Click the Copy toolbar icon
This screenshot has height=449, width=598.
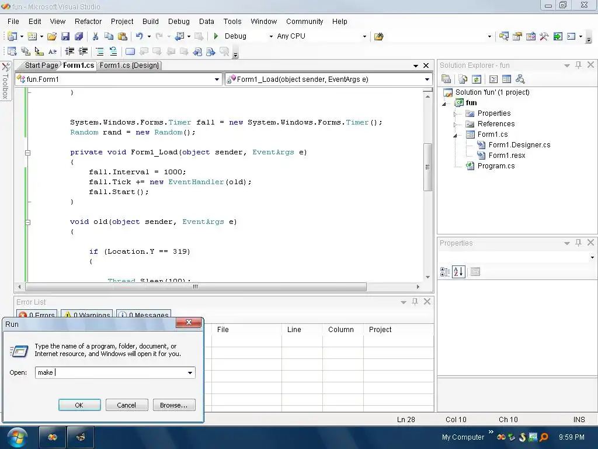coord(109,36)
